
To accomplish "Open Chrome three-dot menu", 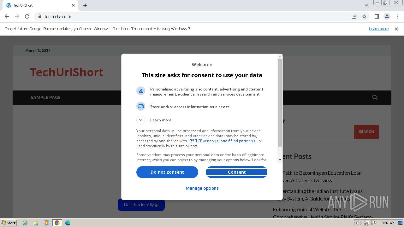I will pyautogui.click(x=397, y=16).
